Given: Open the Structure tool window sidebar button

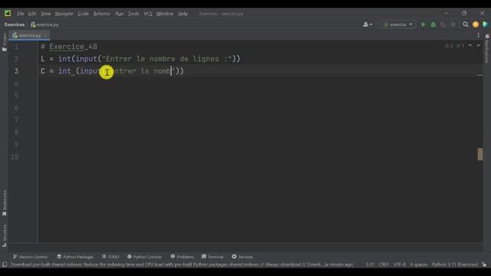Looking at the screenshot, I should click(5, 235).
